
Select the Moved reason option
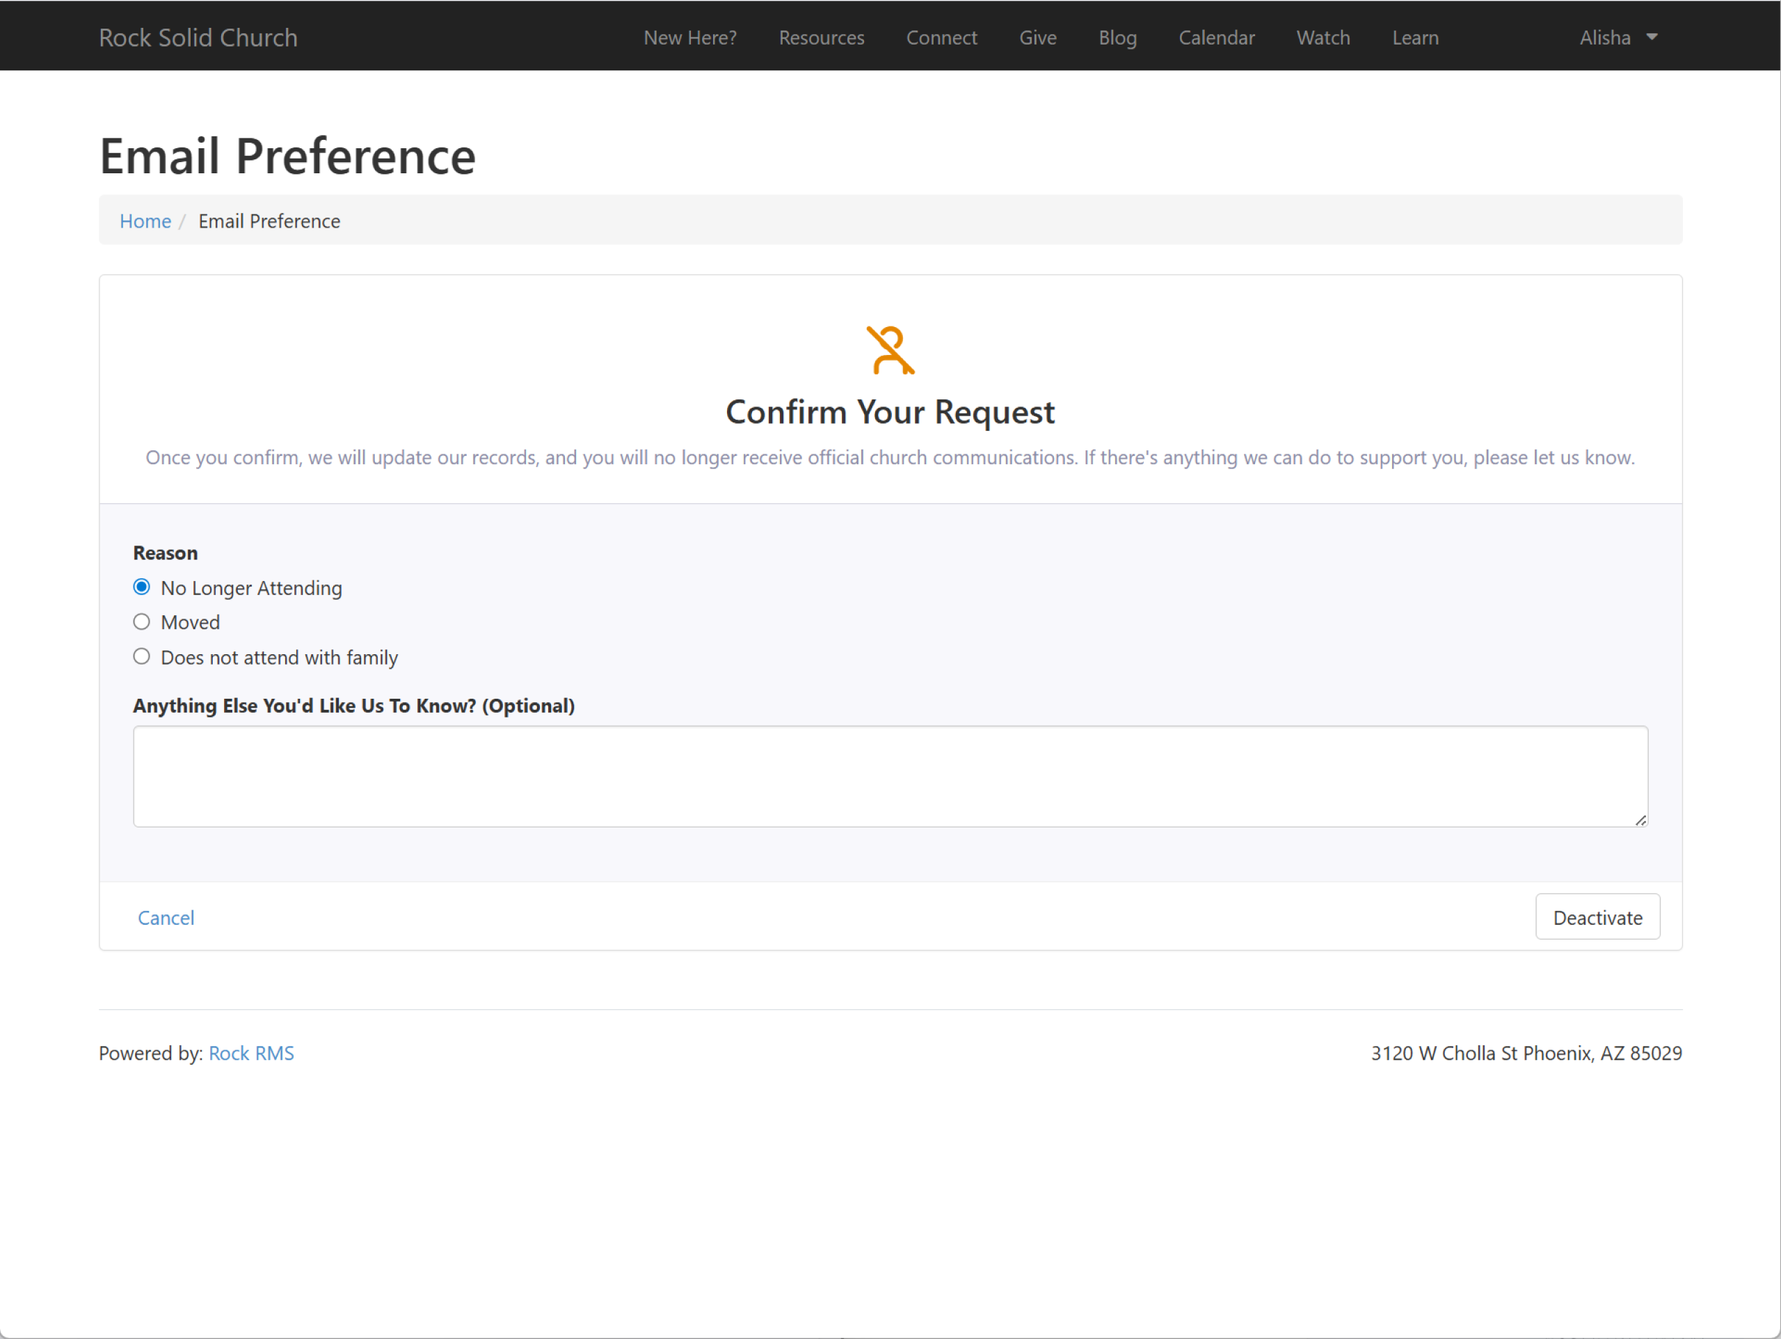click(142, 622)
